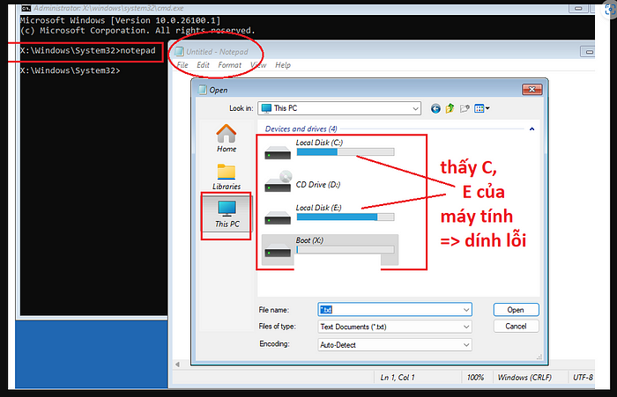Click the 100% zoom status entry
Viewport: 617px width, 397px height.
(x=475, y=378)
